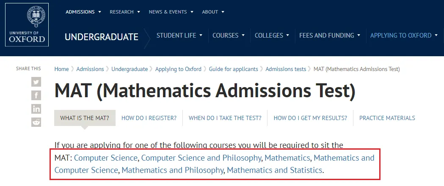Screen dimensions: 444x186
Task: Share page via Reddit icon
Action: coord(36,122)
